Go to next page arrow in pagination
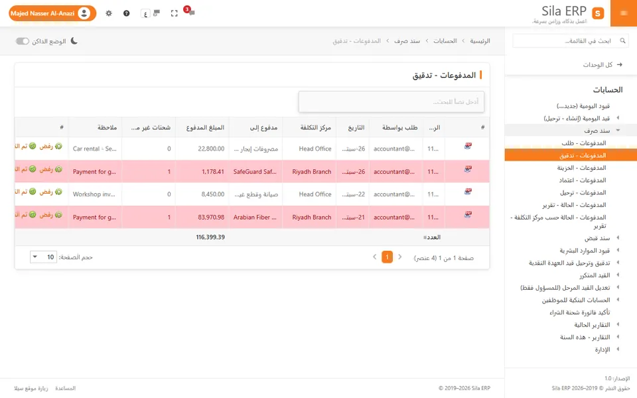This screenshot has width=637, height=398. tap(374, 257)
